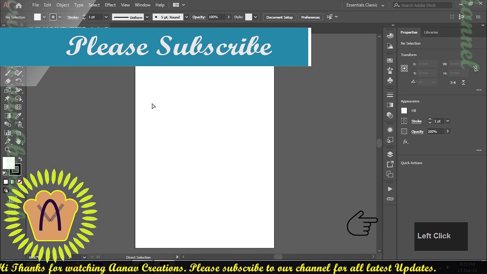Select the Width/Warp tool
The height and width of the screenshot is (274, 487).
pos(18,90)
